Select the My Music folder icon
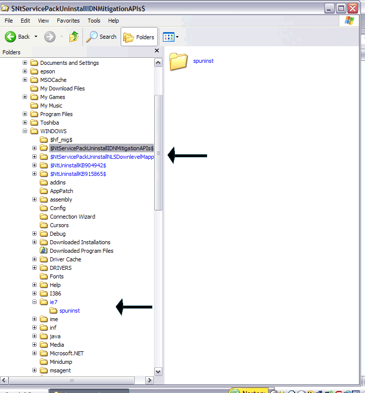 34,105
